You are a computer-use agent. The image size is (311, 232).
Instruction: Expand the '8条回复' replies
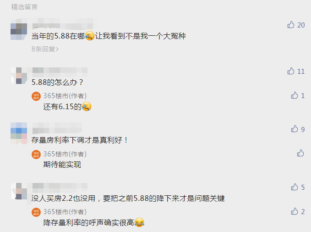pos(45,49)
